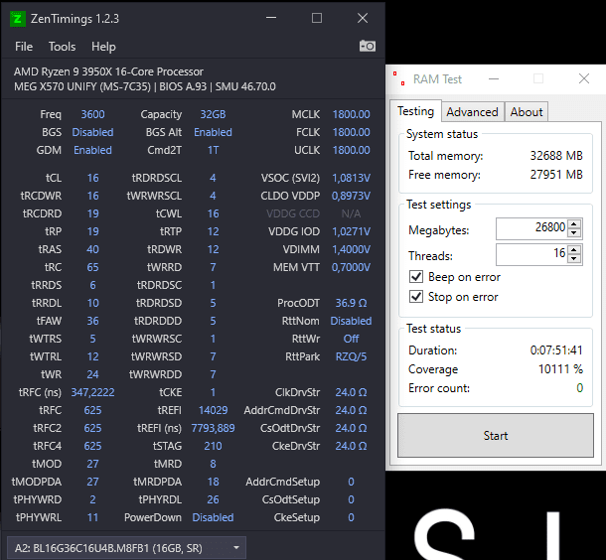
Task: Click the FCLK value 1800.00
Action: 351,132
